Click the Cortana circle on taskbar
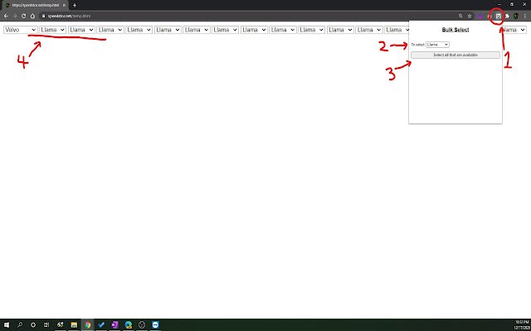Screen dimensions: 531x331 coord(33,325)
